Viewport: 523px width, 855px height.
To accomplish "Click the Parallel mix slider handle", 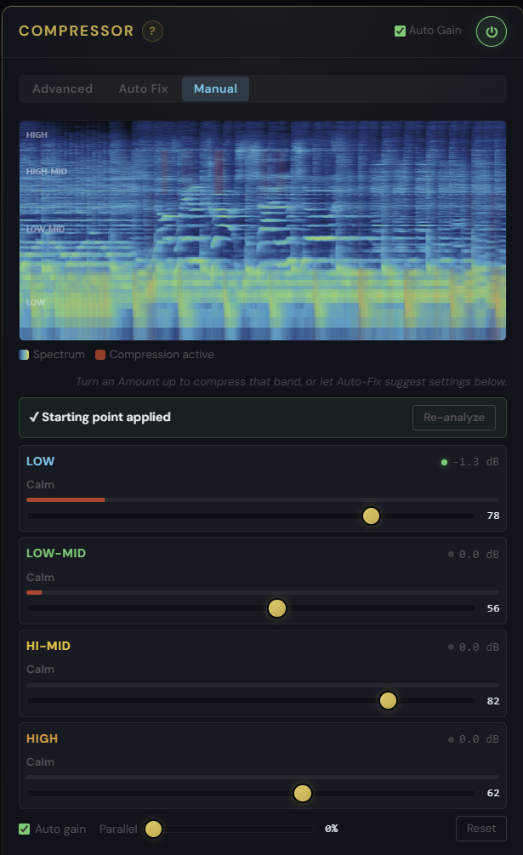I will [x=154, y=829].
